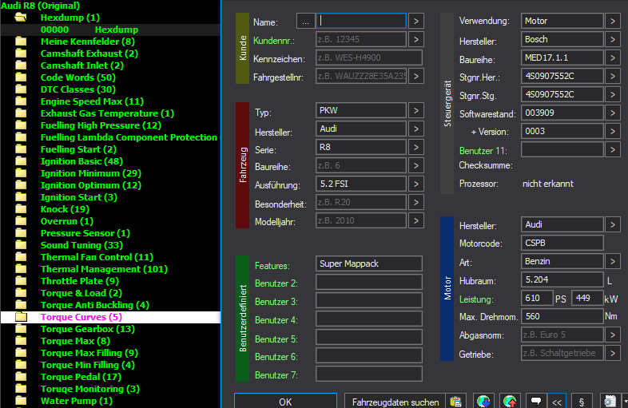
Task: Open the Name field arrow button
Action: point(416,22)
